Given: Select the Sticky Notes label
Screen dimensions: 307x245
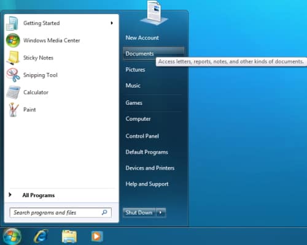Looking at the screenshot, I should [x=38, y=58].
